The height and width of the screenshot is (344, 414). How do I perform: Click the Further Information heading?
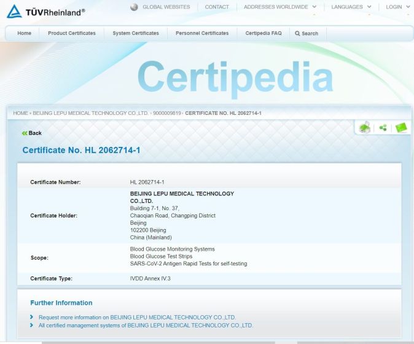pyautogui.click(x=61, y=303)
